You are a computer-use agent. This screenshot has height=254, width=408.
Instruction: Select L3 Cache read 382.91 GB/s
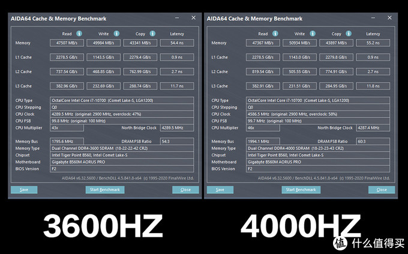tap(263, 86)
